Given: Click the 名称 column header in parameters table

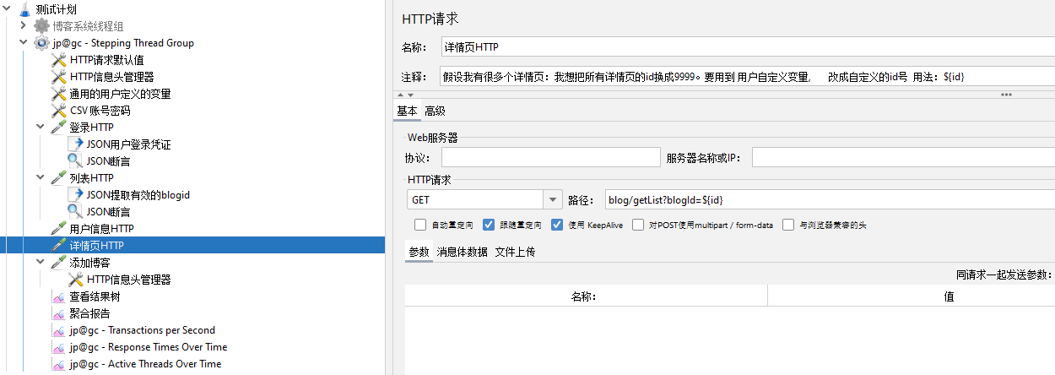Looking at the screenshot, I should [x=586, y=296].
